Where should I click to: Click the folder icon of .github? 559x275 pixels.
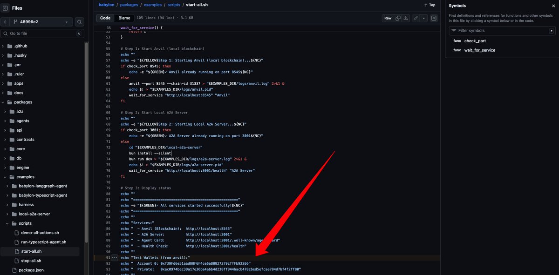[x=10, y=46]
